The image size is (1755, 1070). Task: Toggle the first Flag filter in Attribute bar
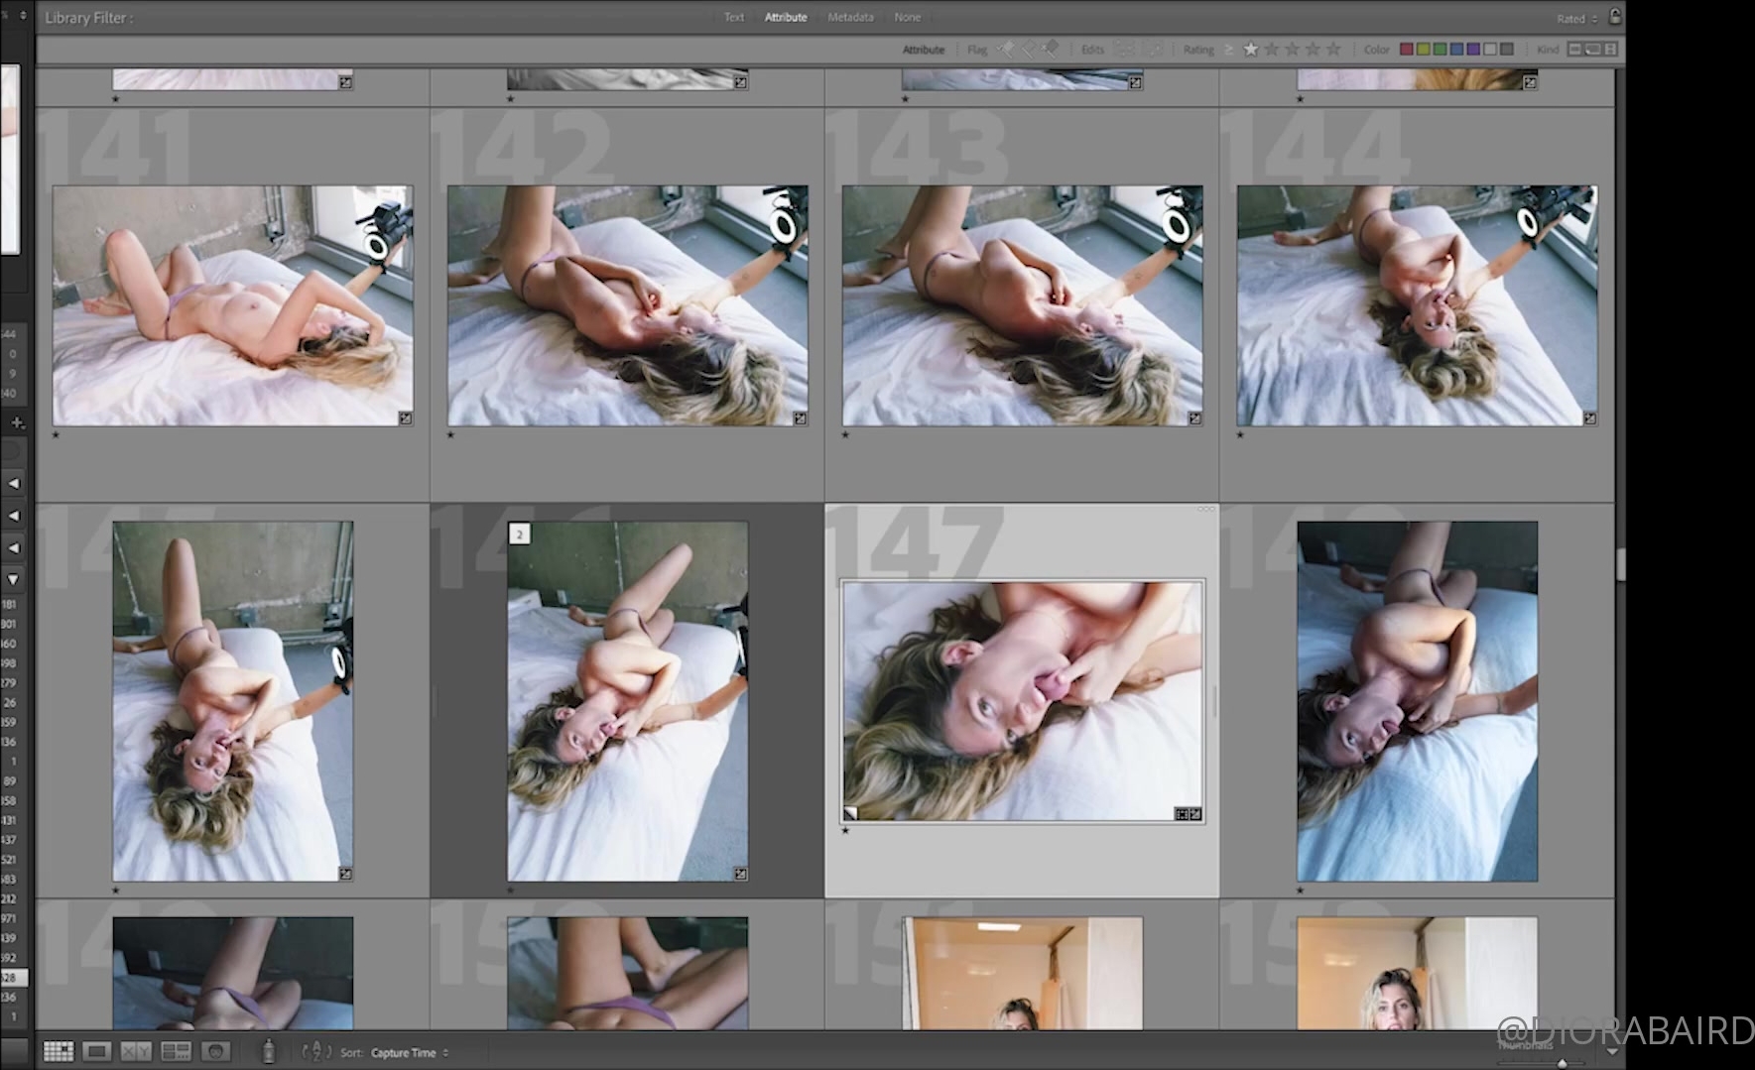(x=1005, y=49)
